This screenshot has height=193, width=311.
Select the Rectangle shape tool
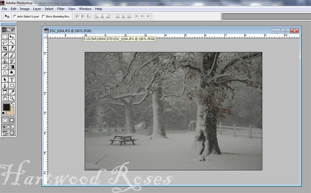[12, 86]
